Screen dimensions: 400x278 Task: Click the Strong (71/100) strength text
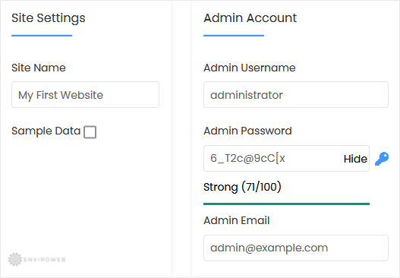pyautogui.click(x=242, y=187)
